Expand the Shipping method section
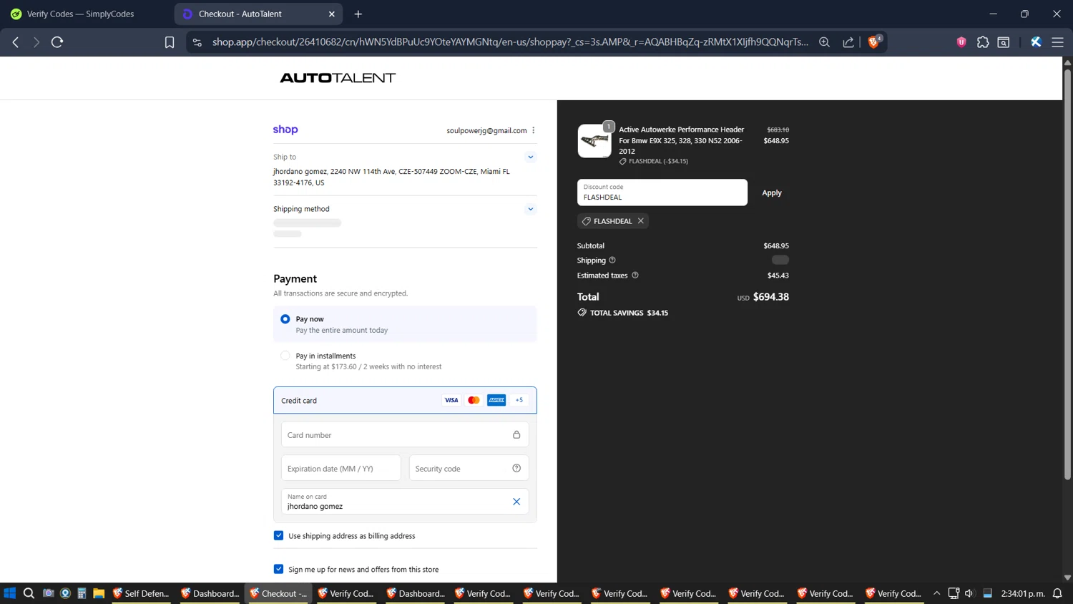This screenshot has width=1073, height=604. point(531,209)
